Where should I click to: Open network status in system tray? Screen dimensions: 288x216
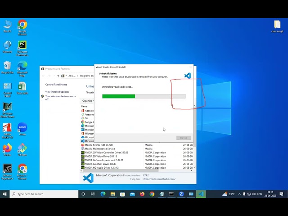249,194
